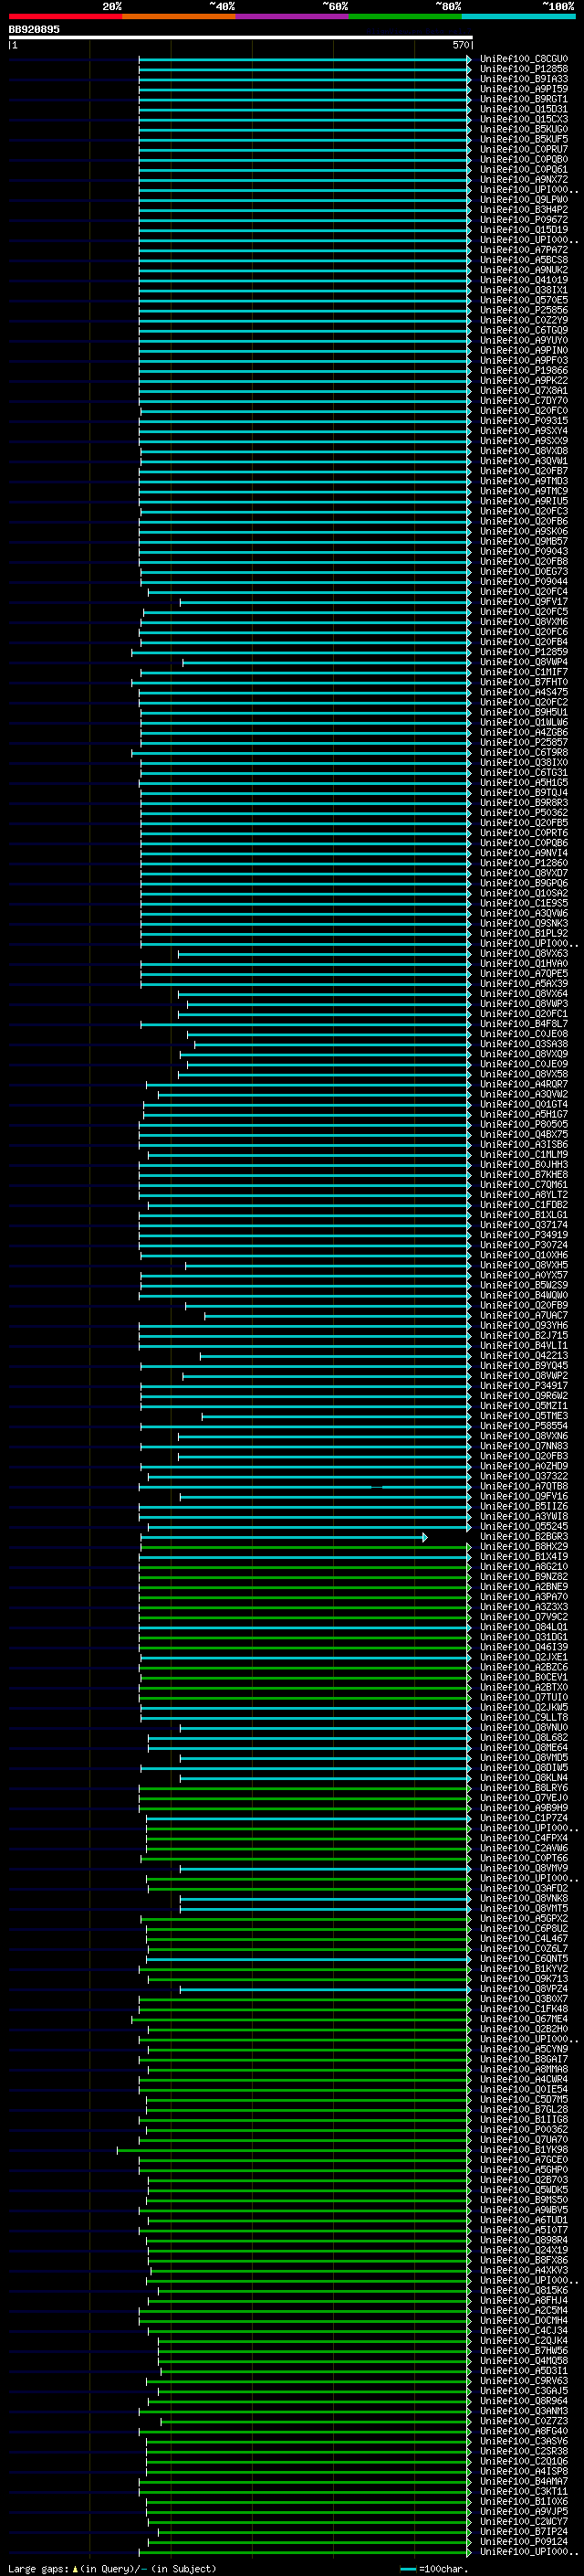Click label UniRef100_C6TG09

point(524,330)
